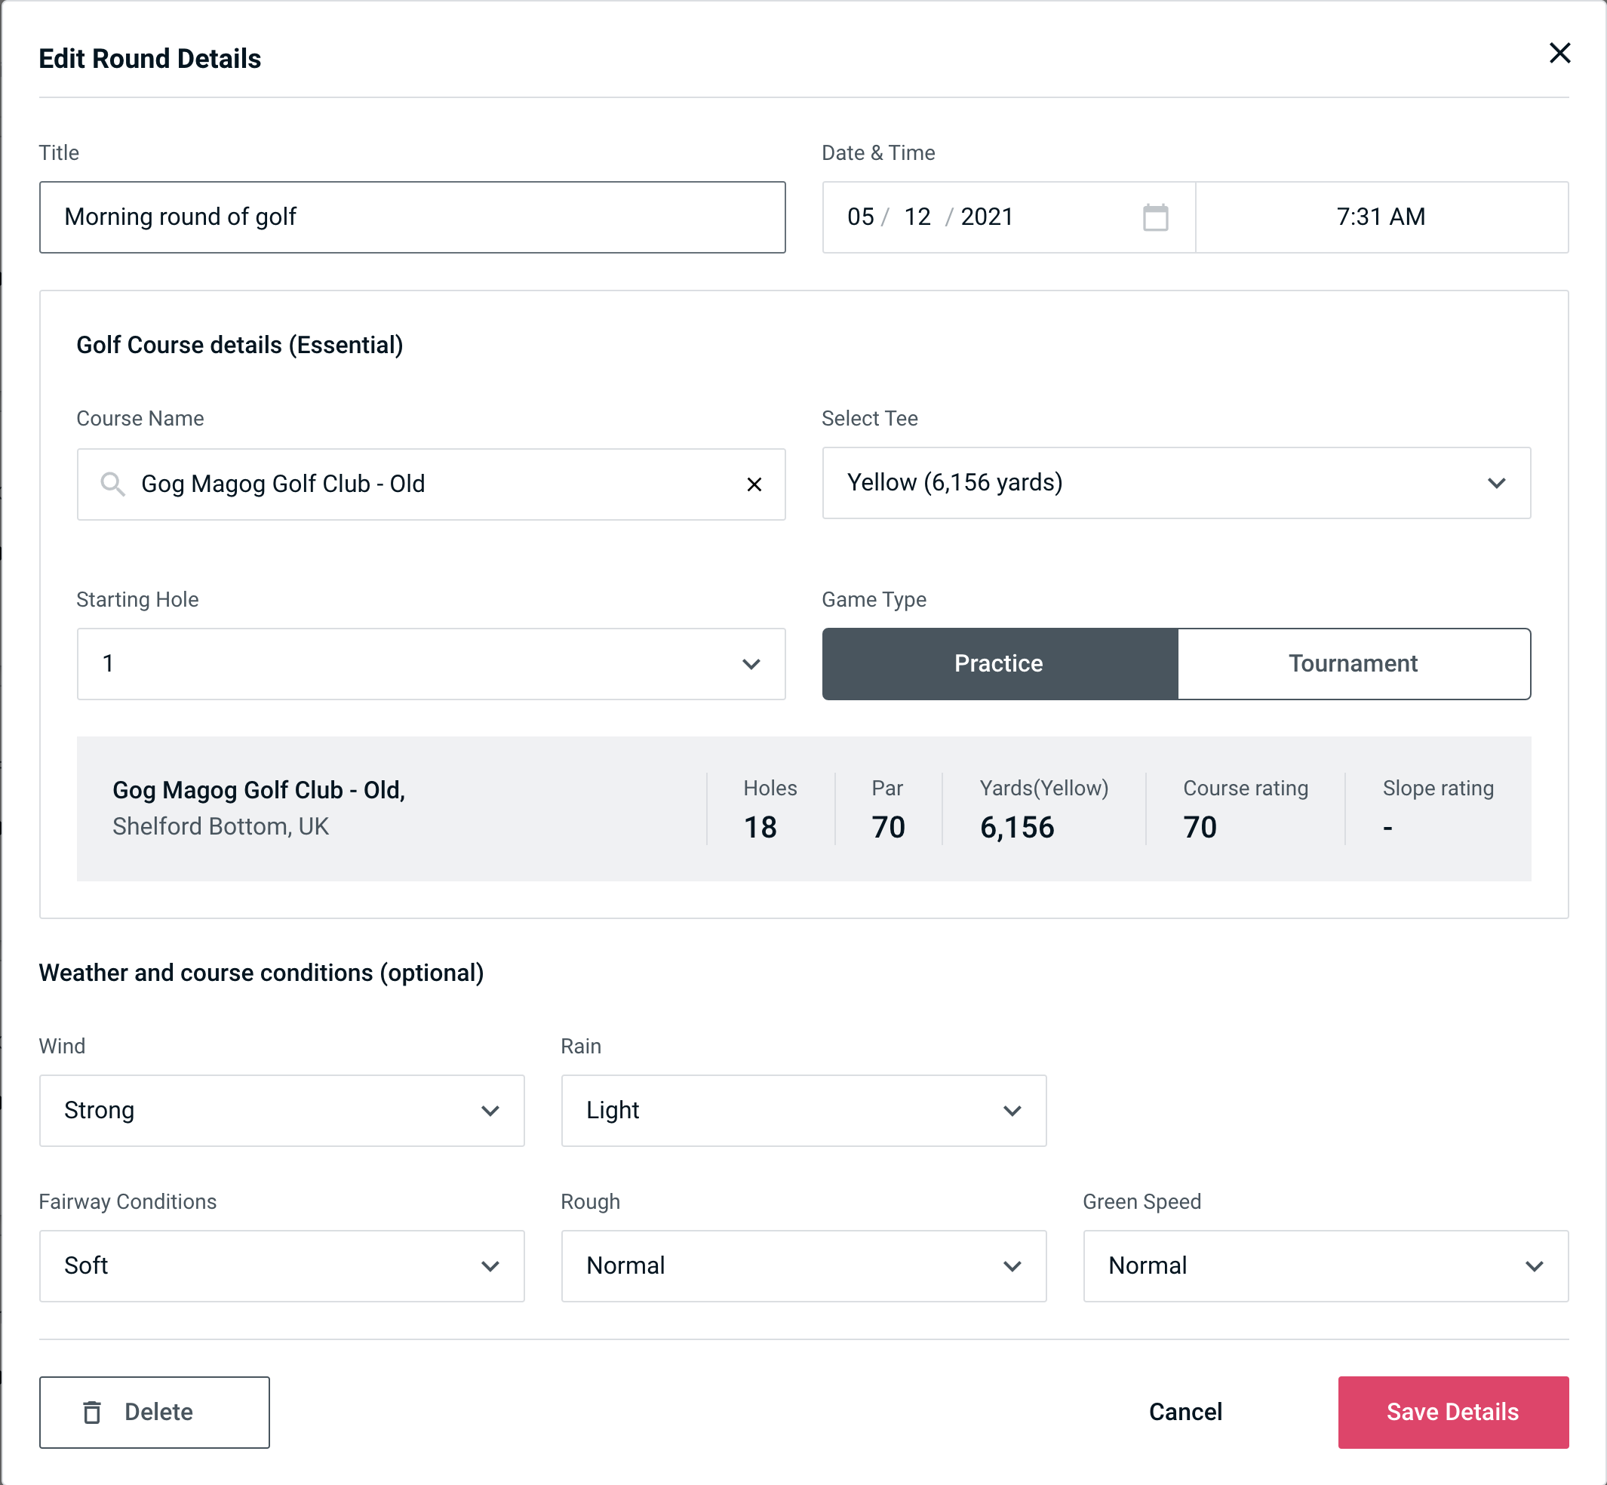Click the calendar icon for date picker
Screen dimensions: 1607x1485
1157,217
